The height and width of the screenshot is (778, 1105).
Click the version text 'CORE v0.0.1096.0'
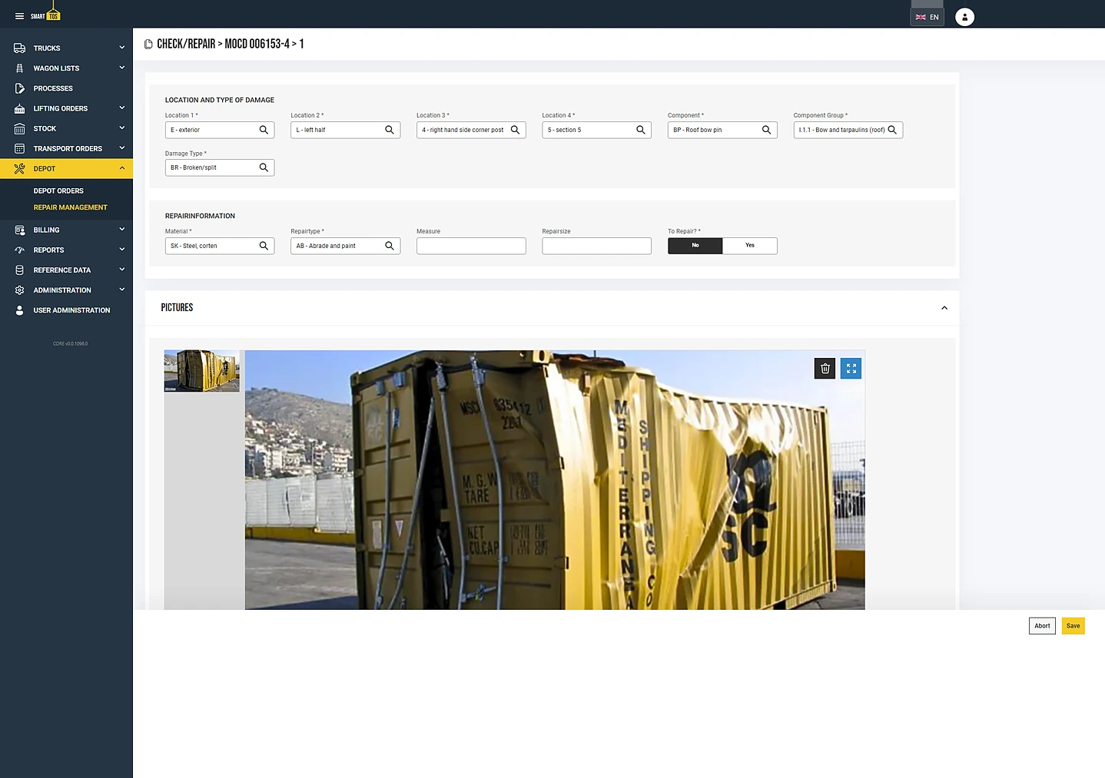70,343
